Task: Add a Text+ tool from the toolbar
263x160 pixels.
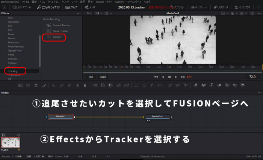Action: pos(36,85)
